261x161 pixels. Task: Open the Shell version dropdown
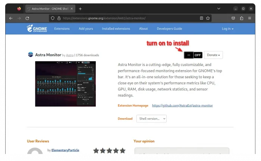point(151,119)
